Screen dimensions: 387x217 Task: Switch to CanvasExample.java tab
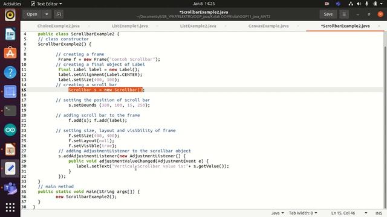pyautogui.click(x=268, y=26)
